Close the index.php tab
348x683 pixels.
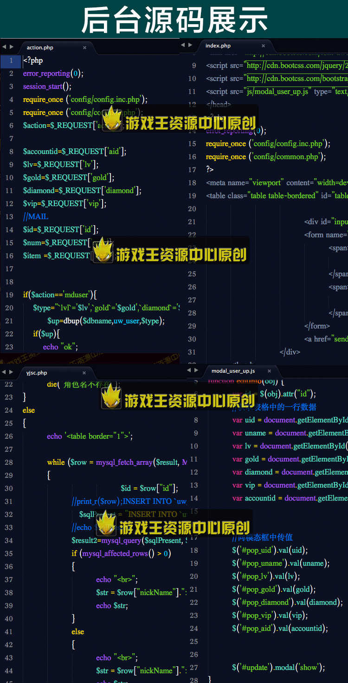point(263,46)
